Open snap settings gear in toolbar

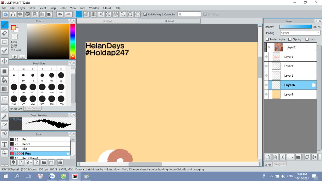(137, 14)
